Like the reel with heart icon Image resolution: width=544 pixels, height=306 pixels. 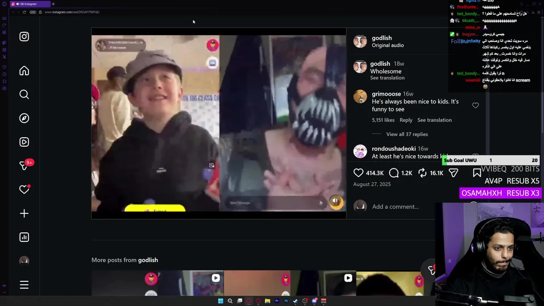358,173
